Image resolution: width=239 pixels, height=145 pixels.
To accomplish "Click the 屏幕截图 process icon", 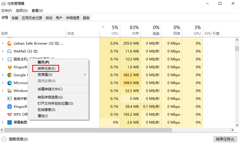I will pos(10,122).
